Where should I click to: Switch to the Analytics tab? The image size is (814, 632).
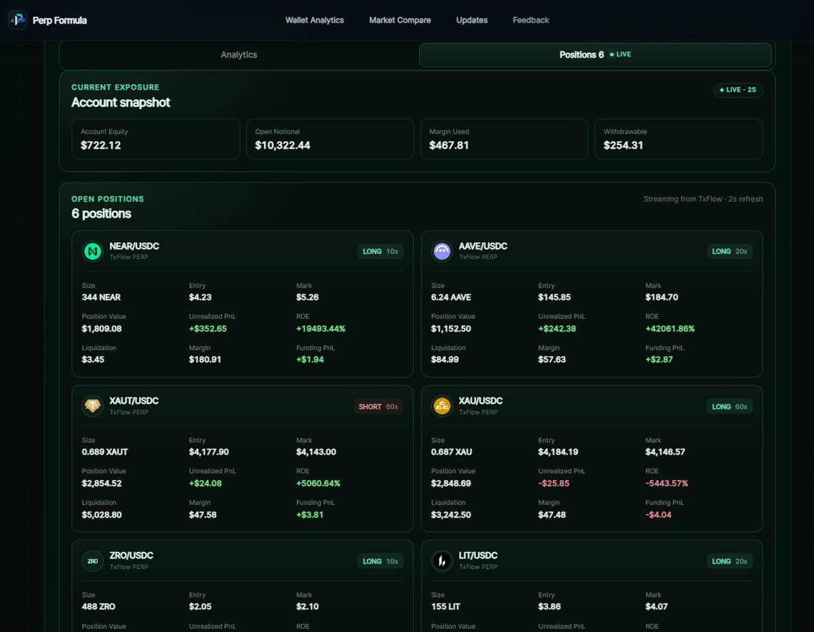(x=239, y=55)
